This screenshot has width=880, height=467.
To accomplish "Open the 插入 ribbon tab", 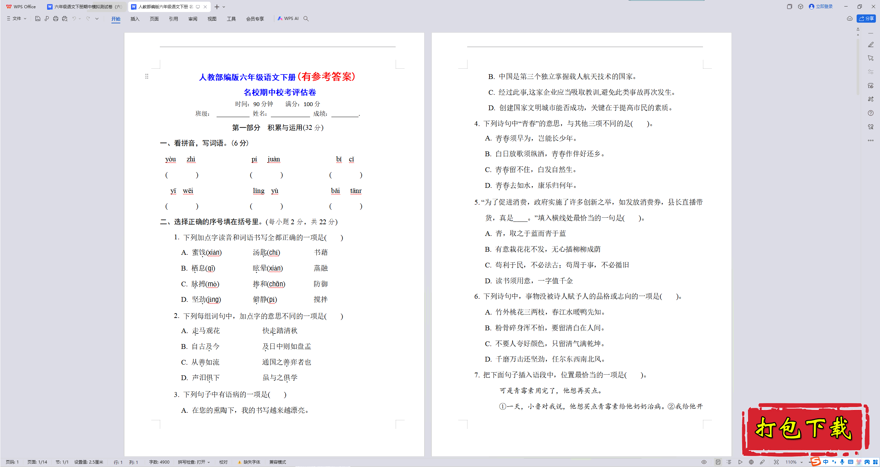I will coord(135,19).
